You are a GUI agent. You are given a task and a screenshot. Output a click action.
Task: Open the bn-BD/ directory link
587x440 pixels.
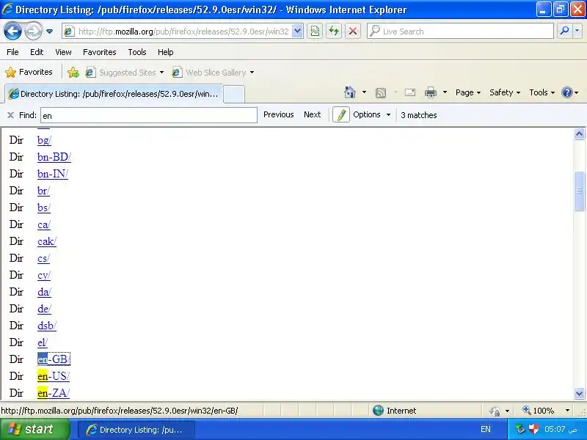(54, 157)
